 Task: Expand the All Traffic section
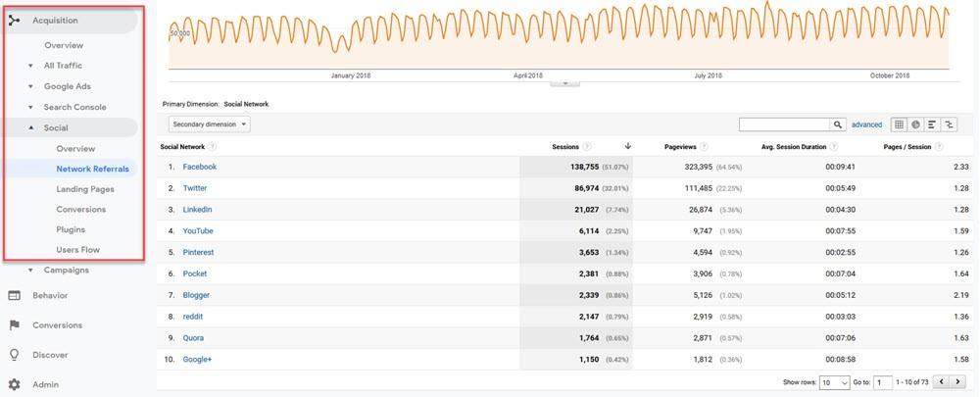[63, 66]
